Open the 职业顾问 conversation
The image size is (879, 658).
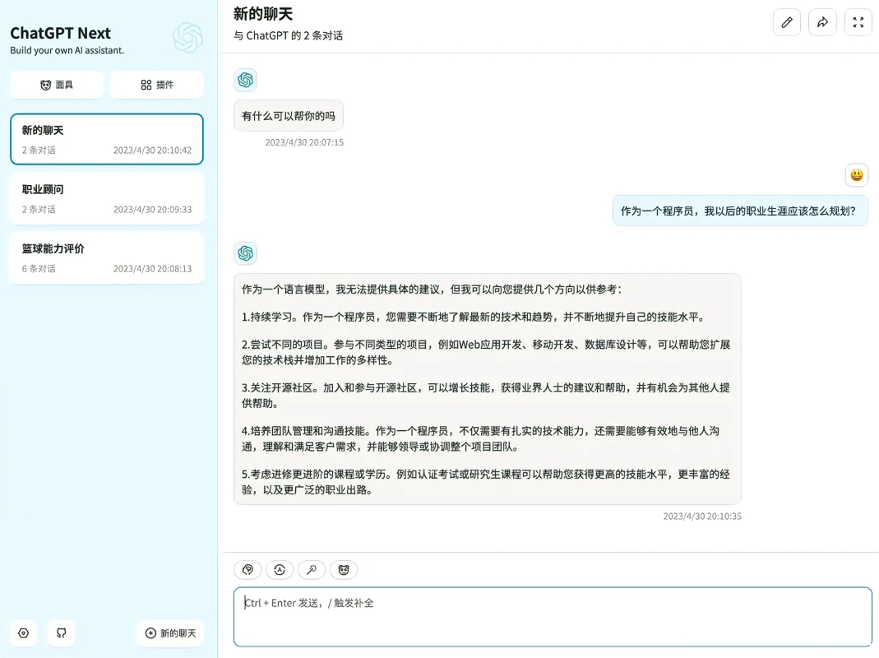click(x=107, y=198)
